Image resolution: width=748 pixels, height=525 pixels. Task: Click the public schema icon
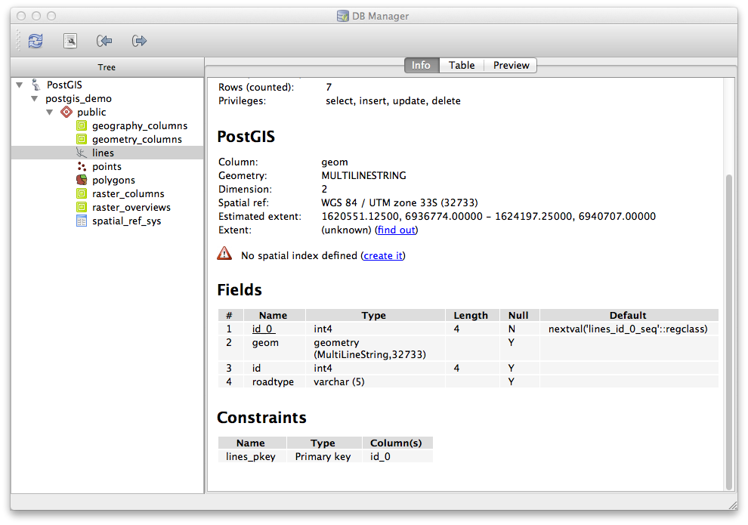click(x=66, y=112)
